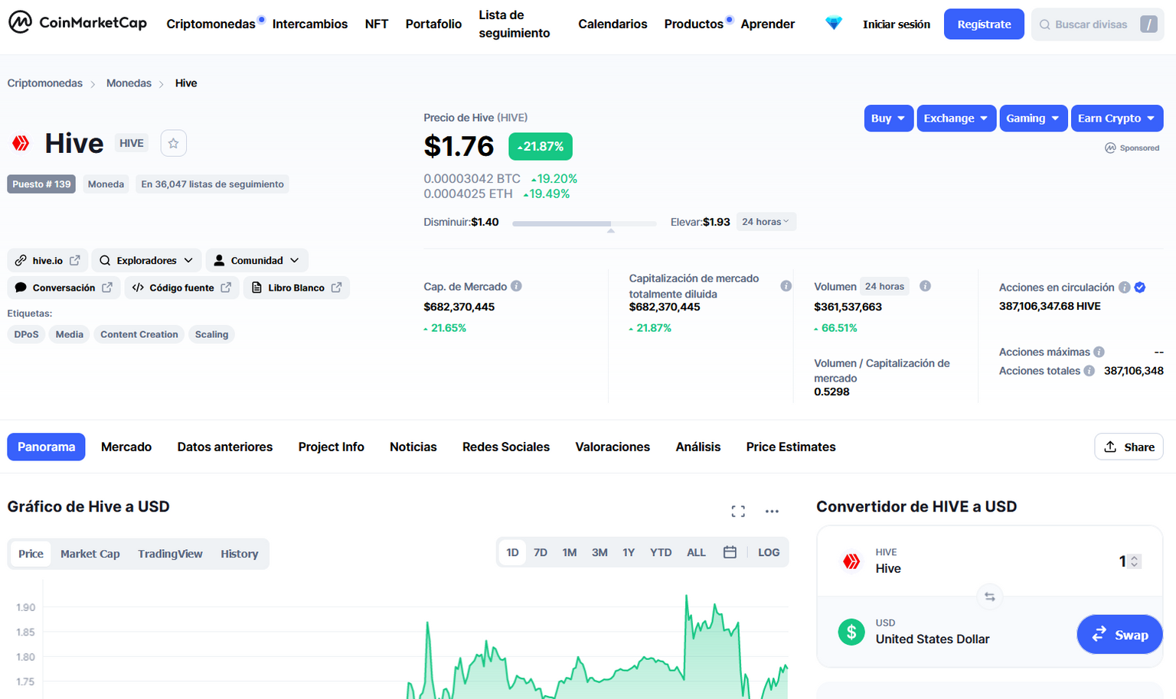Click info icon next to Cap. de Mercado

click(x=516, y=286)
